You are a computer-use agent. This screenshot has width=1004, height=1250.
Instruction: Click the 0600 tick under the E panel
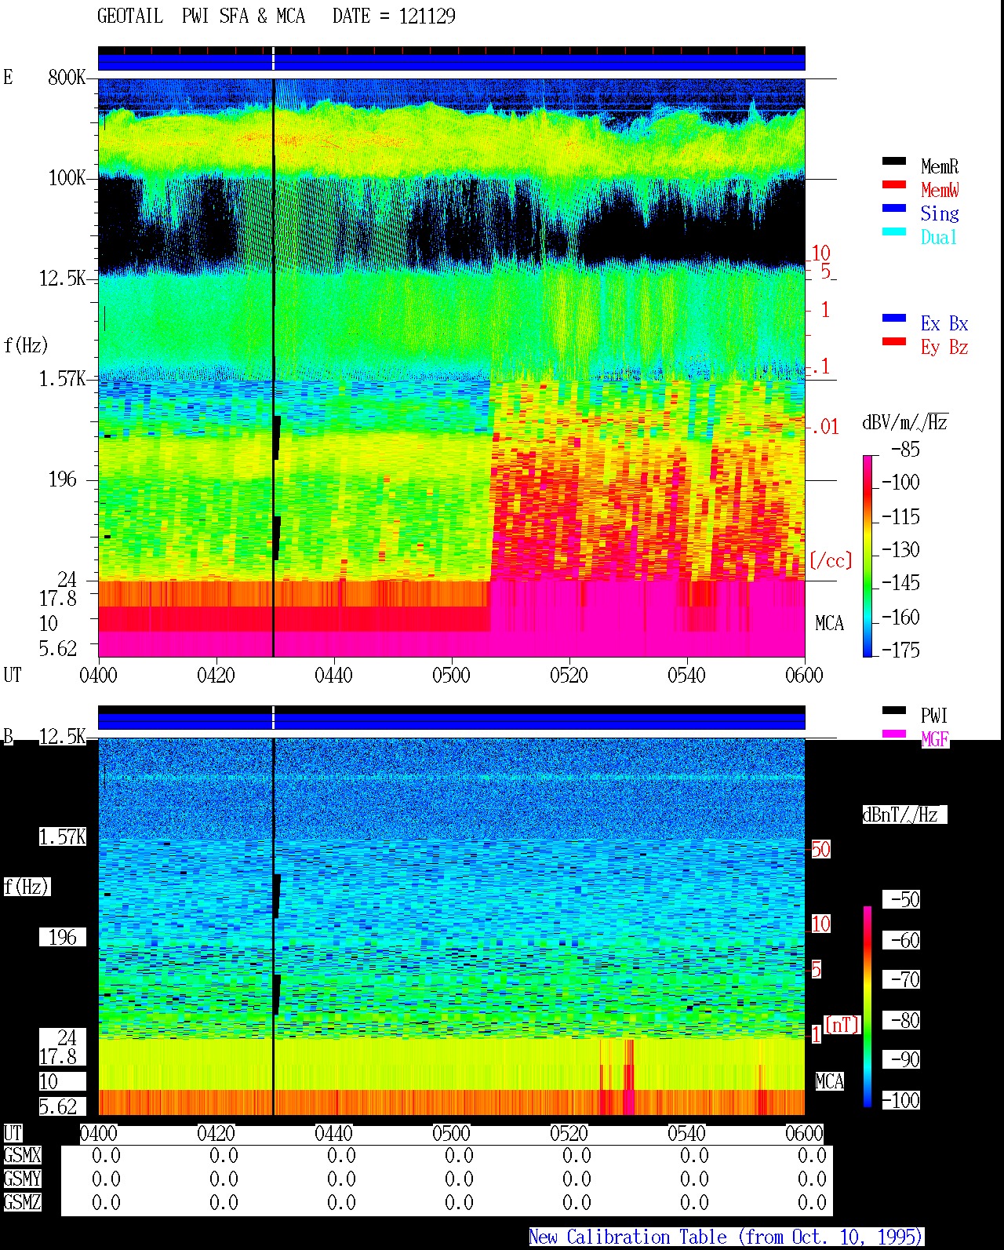(804, 675)
